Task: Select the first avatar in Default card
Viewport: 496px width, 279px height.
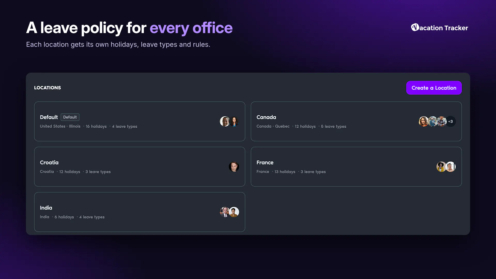Action: [x=225, y=121]
